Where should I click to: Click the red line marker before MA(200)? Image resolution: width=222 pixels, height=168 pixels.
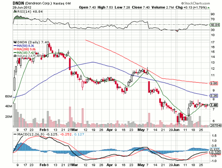coord(15,49)
